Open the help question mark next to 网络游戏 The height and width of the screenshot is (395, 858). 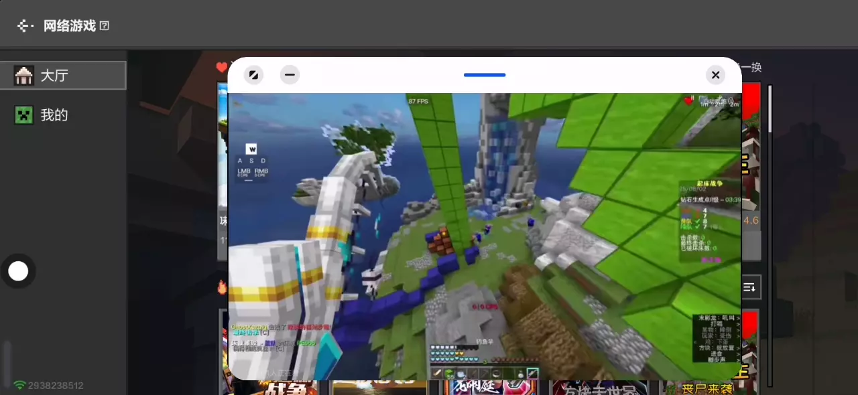click(105, 26)
